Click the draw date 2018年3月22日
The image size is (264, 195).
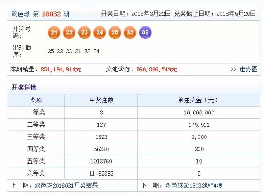(151, 14)
